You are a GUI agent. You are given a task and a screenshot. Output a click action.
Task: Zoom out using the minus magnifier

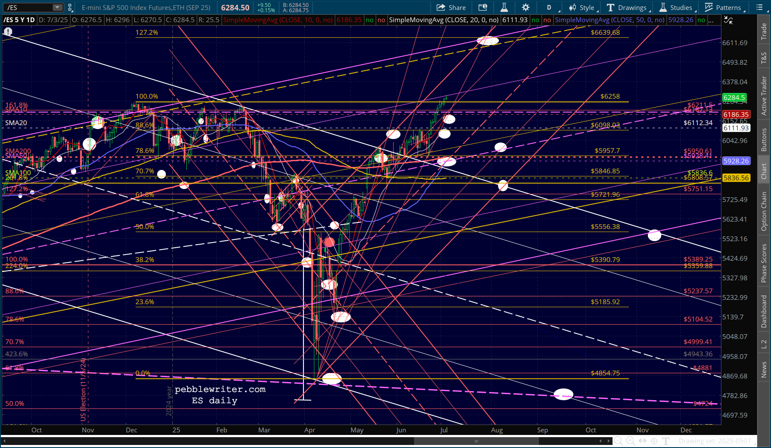(x=618, y=441)
